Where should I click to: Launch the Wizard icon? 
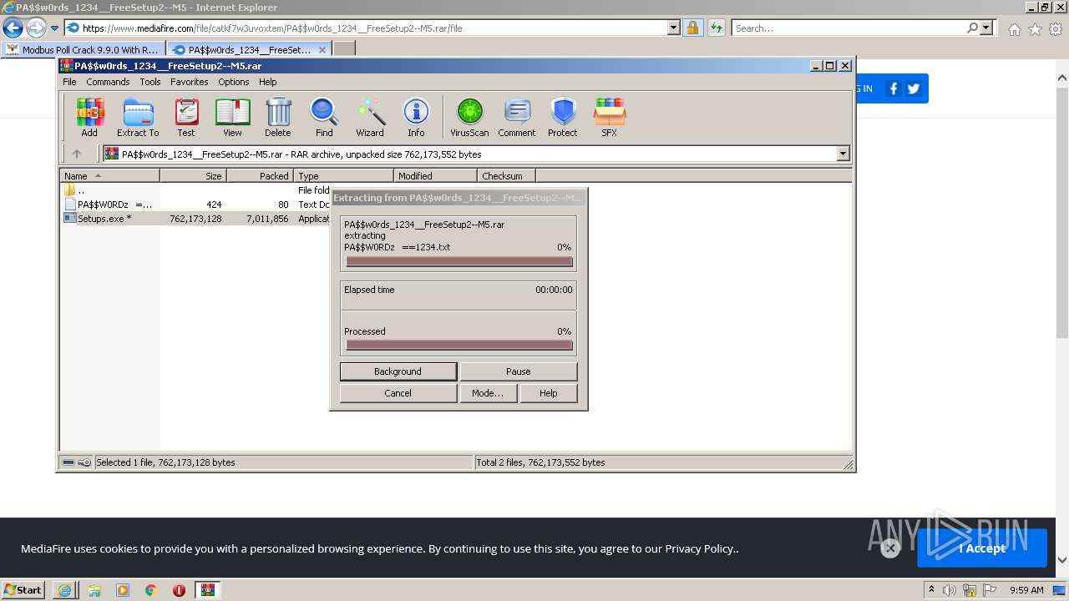coord(370,117)
